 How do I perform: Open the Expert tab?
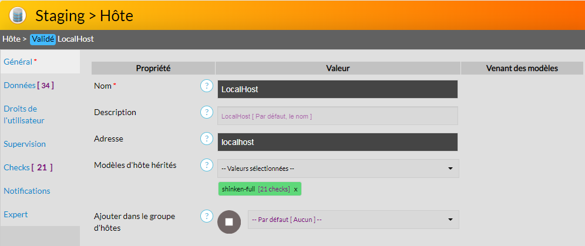(x=16, y=214)
